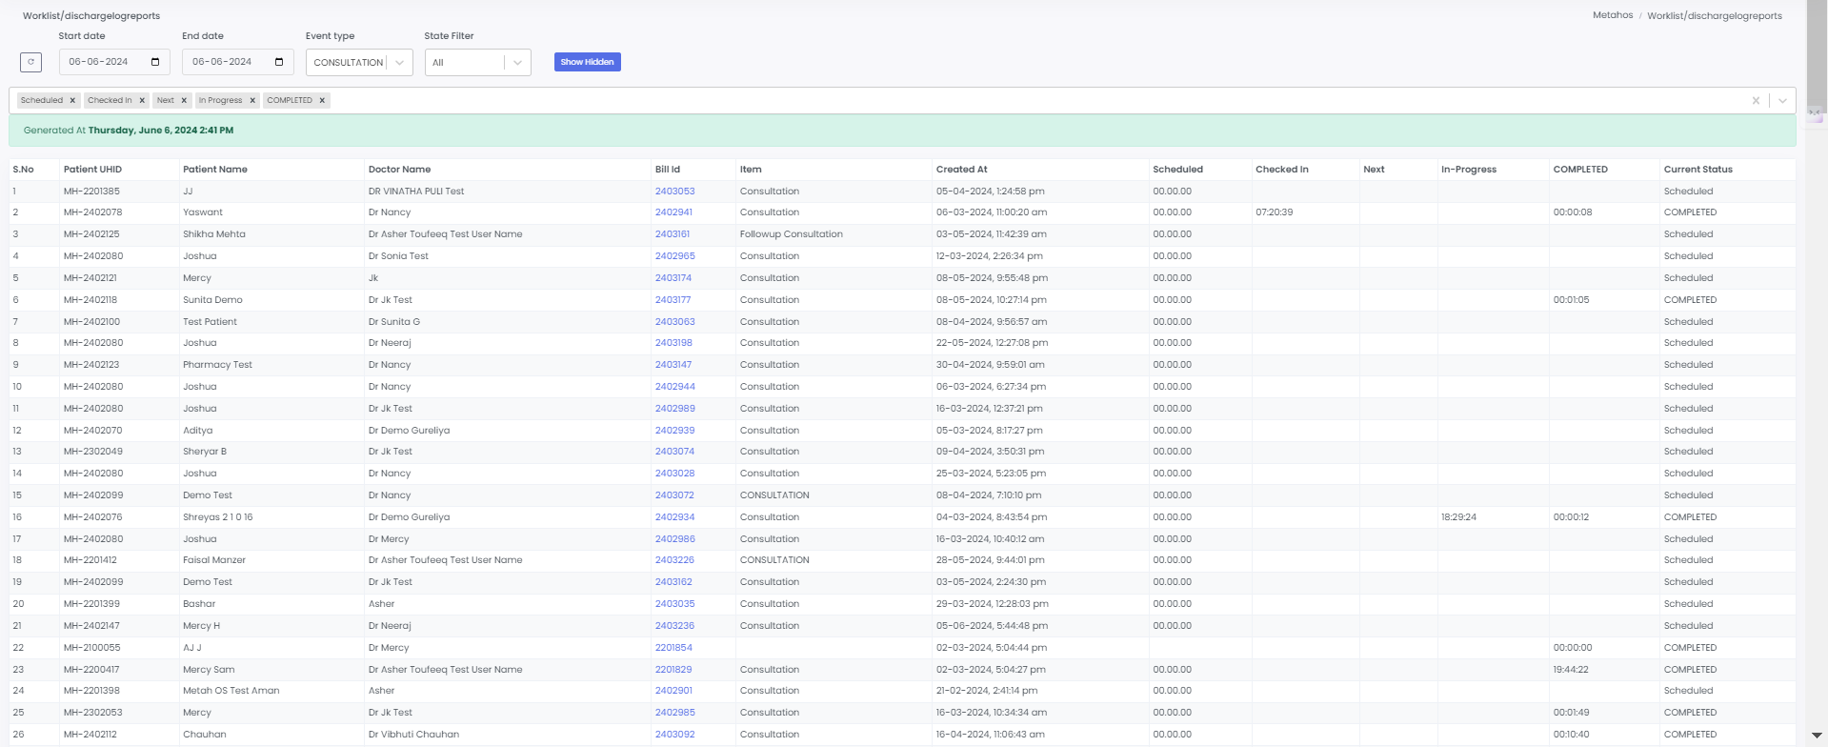Click the Show Hidden button
This screenshot has height=747, width=1828.
point(588,62)
